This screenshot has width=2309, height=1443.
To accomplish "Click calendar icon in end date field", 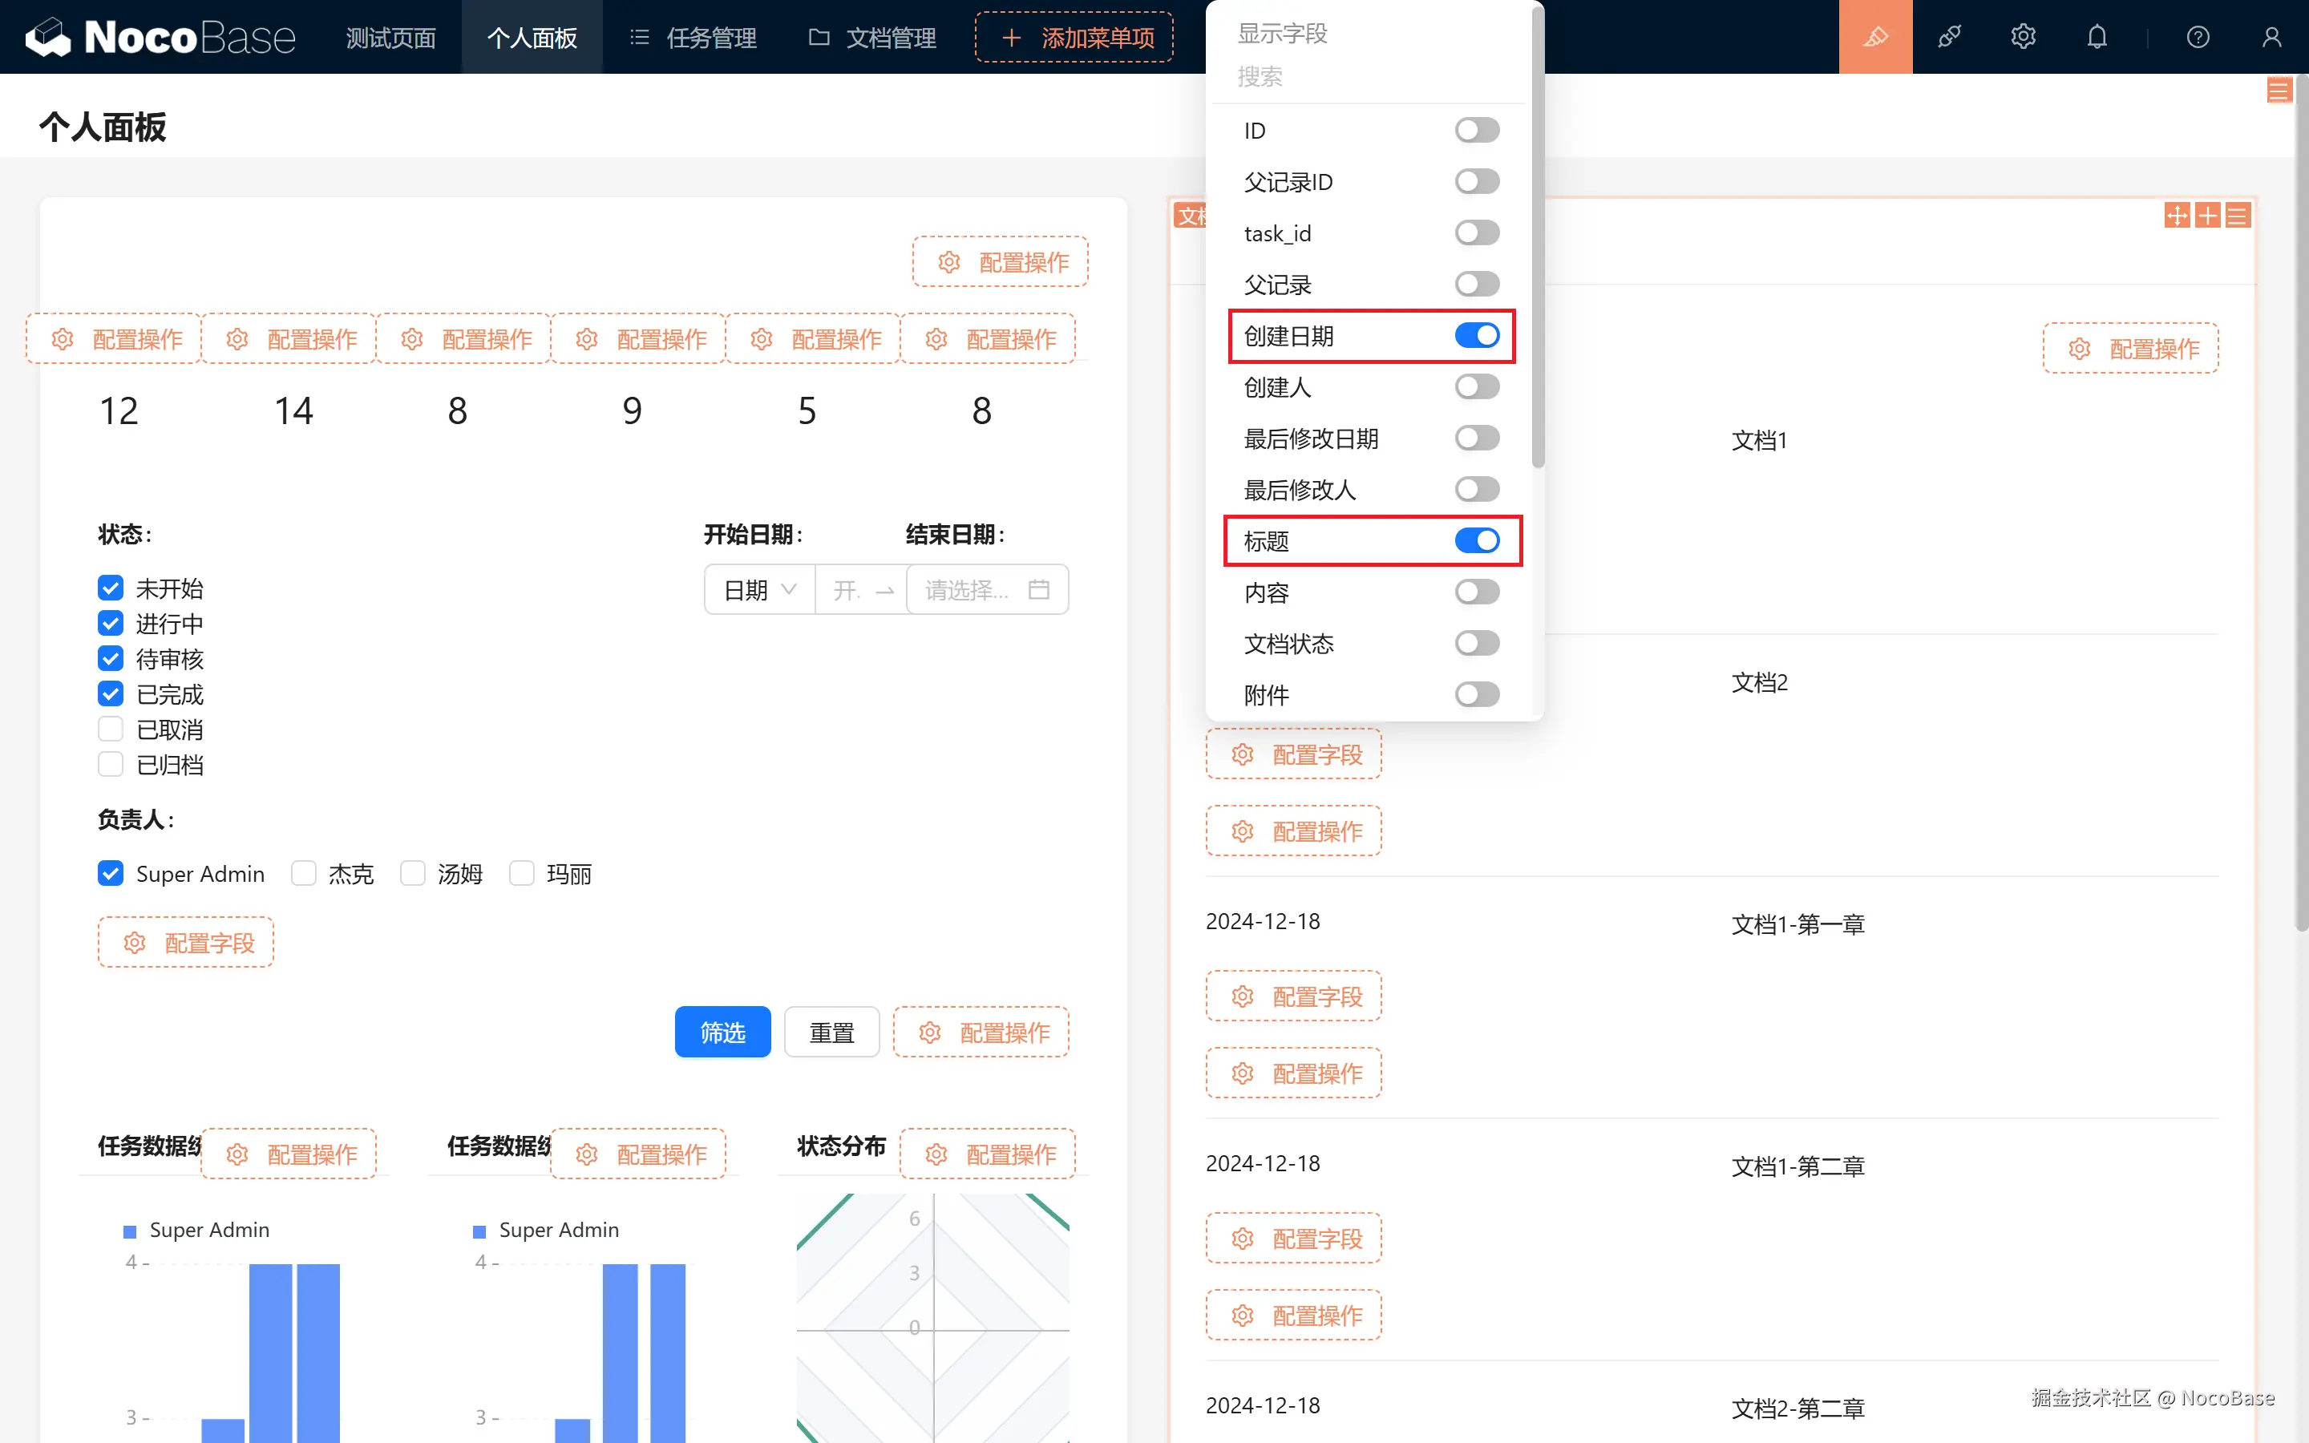I will coord(1039,590).
